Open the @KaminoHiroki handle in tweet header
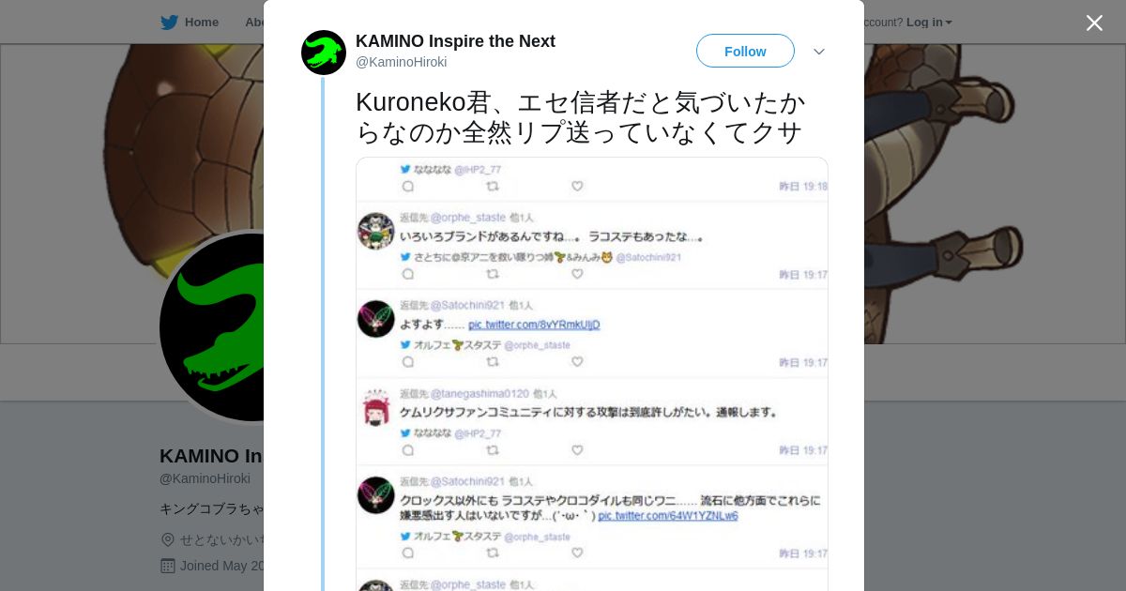Screen dimensions: 1126x591 (401, 62)
